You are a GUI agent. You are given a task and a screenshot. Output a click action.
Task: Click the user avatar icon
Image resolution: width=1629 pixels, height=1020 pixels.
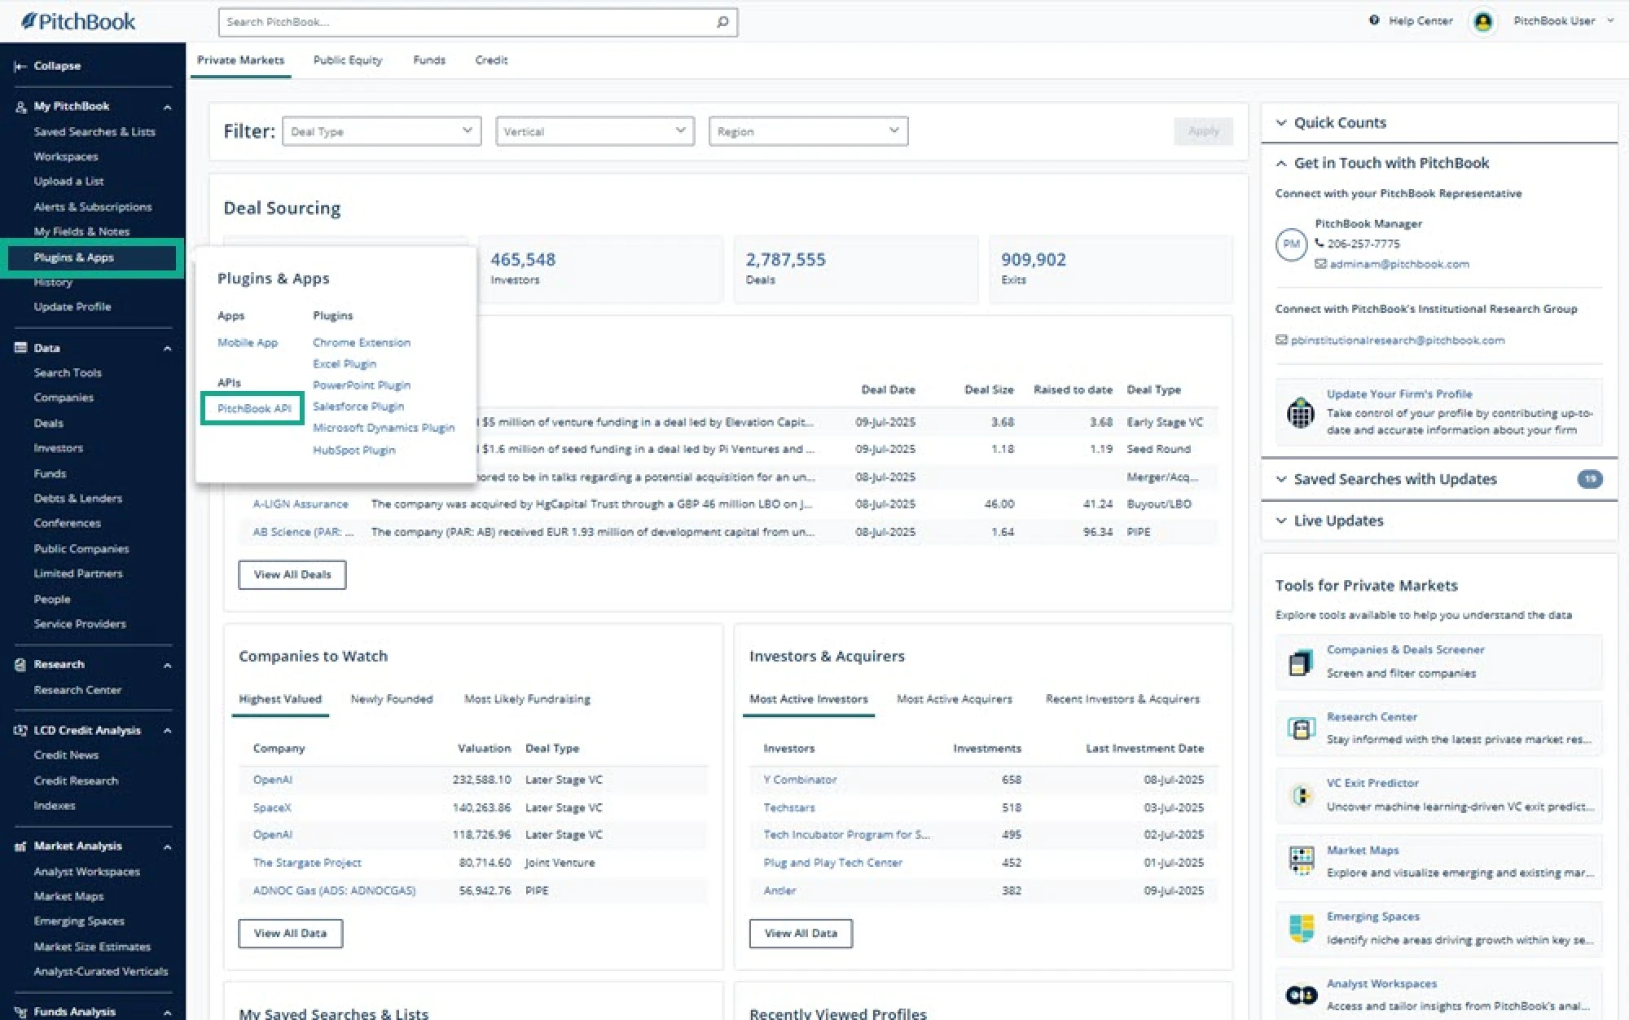click(x=1482, y=21)
